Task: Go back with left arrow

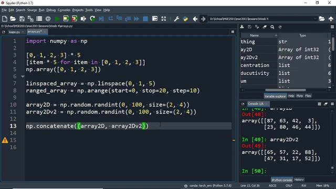Action: tap(195, 19)
